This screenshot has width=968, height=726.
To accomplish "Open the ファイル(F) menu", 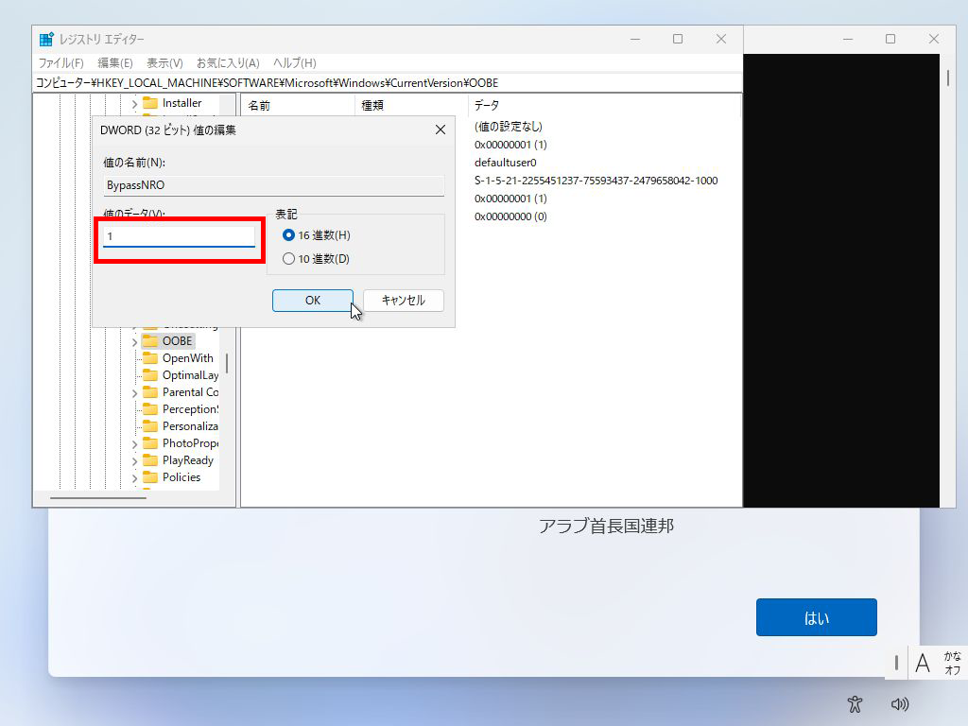I will [61, 63].
